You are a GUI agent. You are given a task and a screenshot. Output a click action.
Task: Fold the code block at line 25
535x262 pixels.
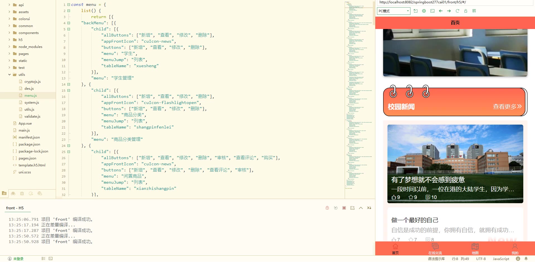click(x=69, y=152)
